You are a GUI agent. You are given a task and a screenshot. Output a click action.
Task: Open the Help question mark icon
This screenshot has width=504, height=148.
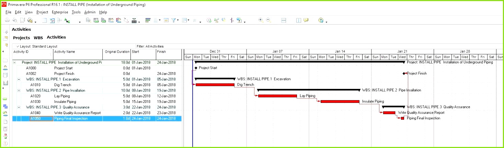[321, 21]
